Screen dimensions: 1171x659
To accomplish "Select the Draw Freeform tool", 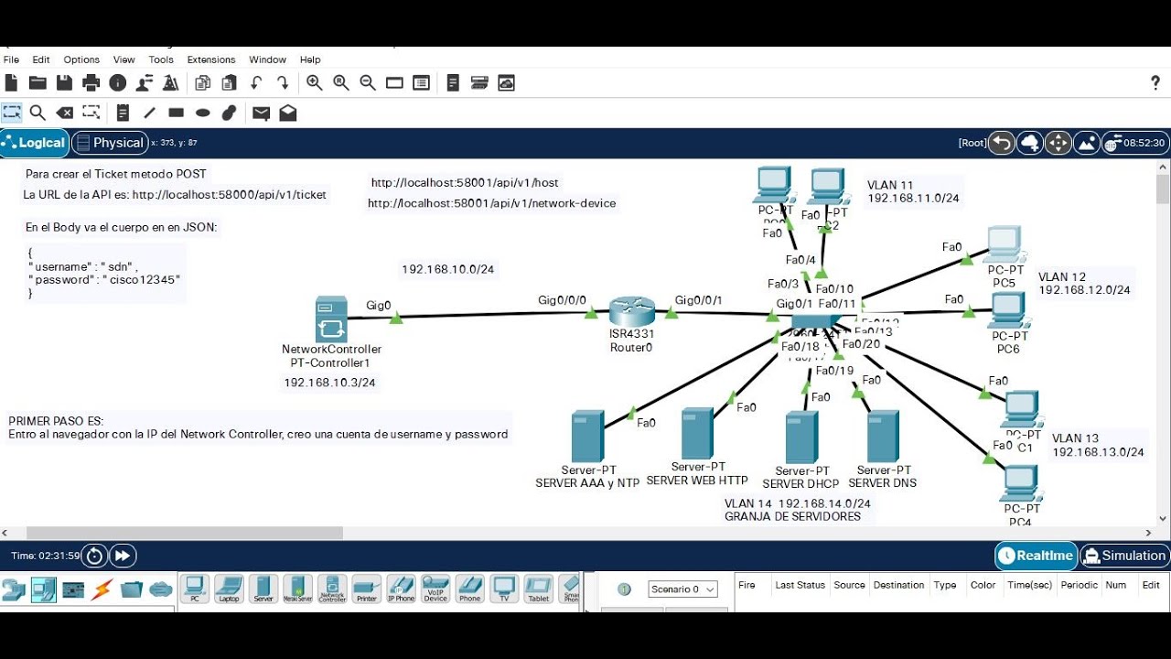I will click(x=229, y=113).
